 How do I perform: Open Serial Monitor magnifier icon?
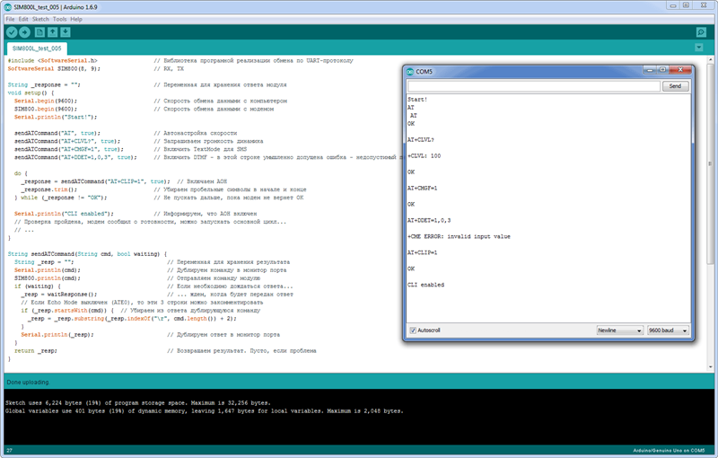701,31
